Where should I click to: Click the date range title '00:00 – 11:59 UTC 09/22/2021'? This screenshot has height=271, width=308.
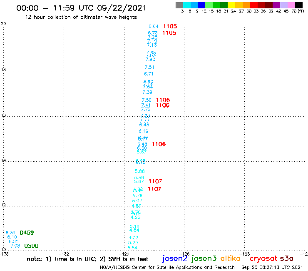pos(81,8)
